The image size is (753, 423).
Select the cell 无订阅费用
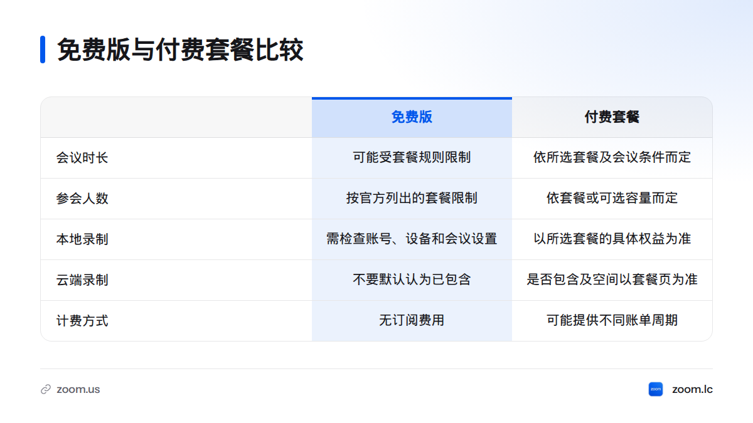[412, 321]
